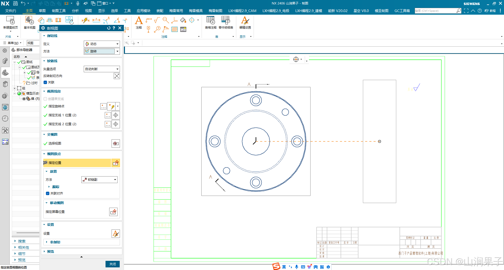Open the 菜单(M) dropdown menu
Screen dimensions: 504x270
pos(13,43)
